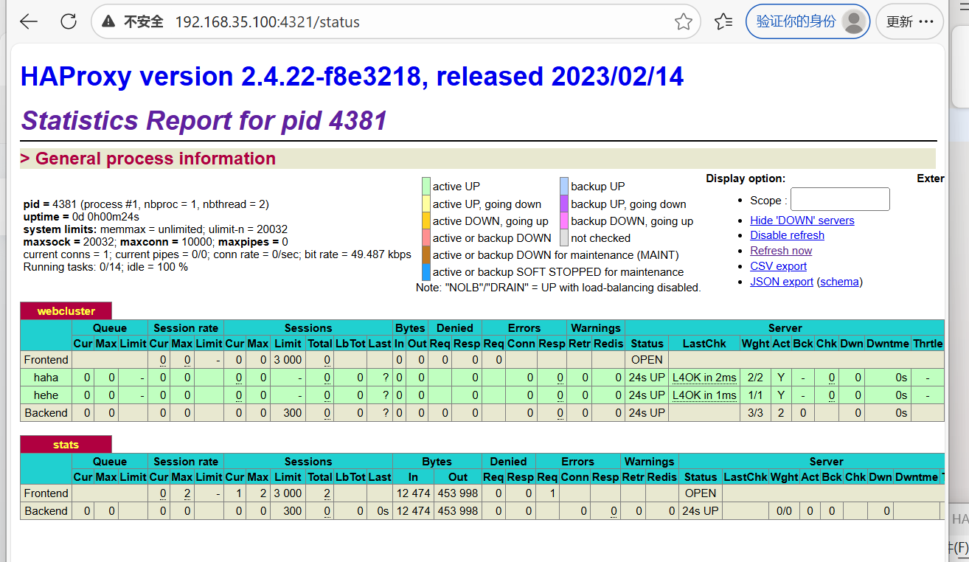Viewport: 969px width, 562px height.
Task: Click L4OK in 2ms check result
Action: 704,378
